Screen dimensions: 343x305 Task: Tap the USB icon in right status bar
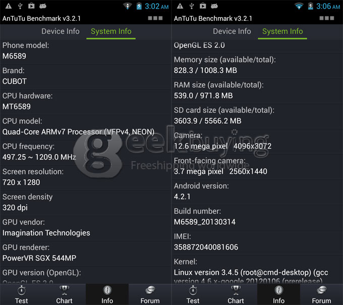click(x=192, y=6)
